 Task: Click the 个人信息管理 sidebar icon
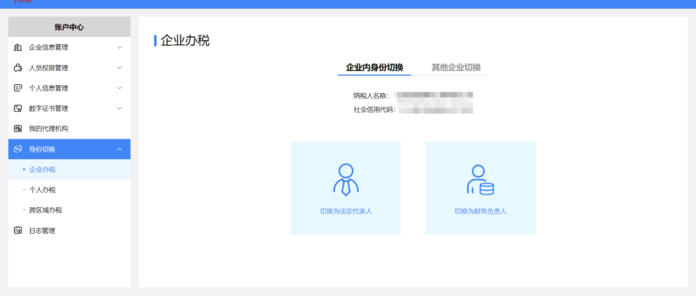tap(18, 88)
